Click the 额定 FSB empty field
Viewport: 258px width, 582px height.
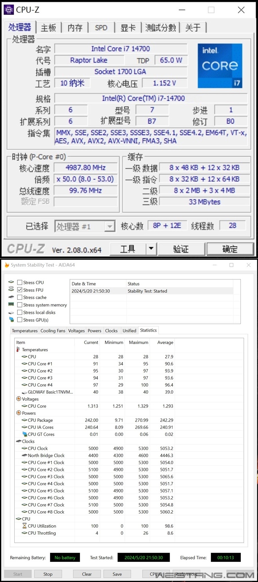[x=85, y=202]
